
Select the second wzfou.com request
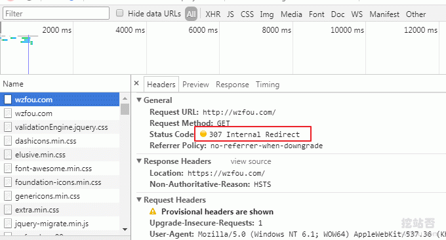60,113
